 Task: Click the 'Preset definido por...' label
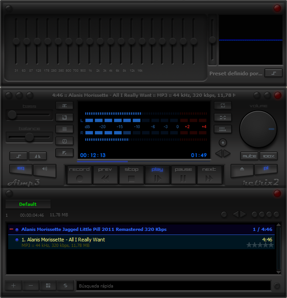pyautogui.click(x=236, y=73)
